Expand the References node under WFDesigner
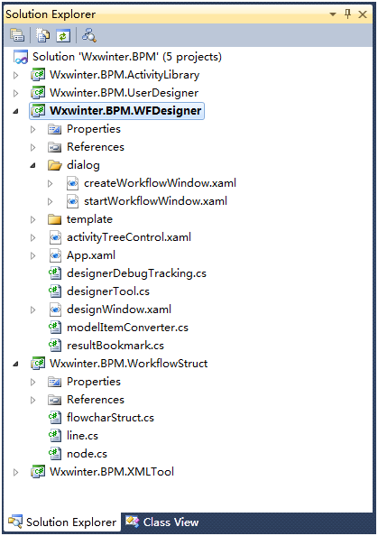 (x=32, y=147)
